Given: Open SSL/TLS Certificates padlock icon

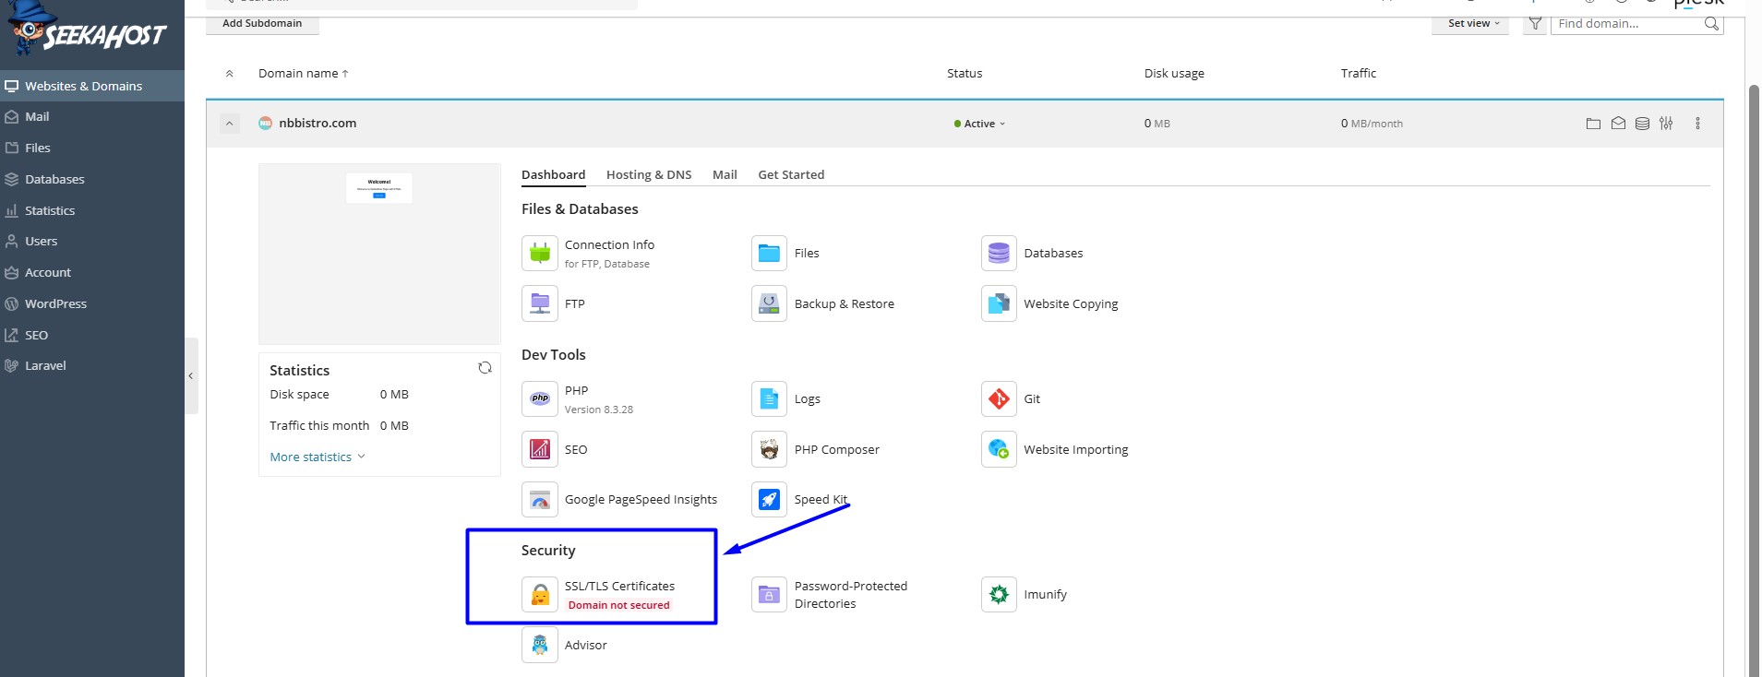Looking at the screenshot, I should point(540,595).
